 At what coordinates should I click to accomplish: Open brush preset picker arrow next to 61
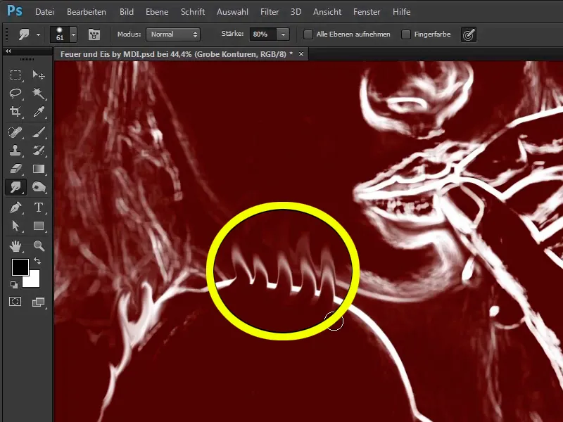73,34
